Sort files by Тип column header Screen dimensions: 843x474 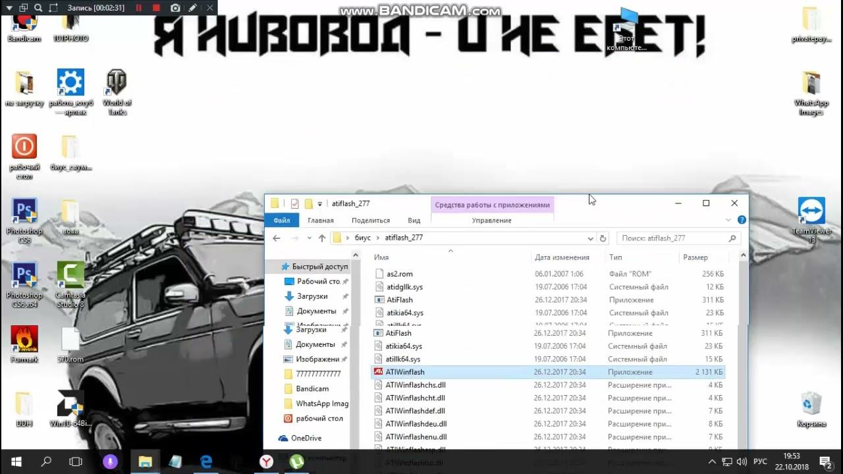click(x=616, y=257)
